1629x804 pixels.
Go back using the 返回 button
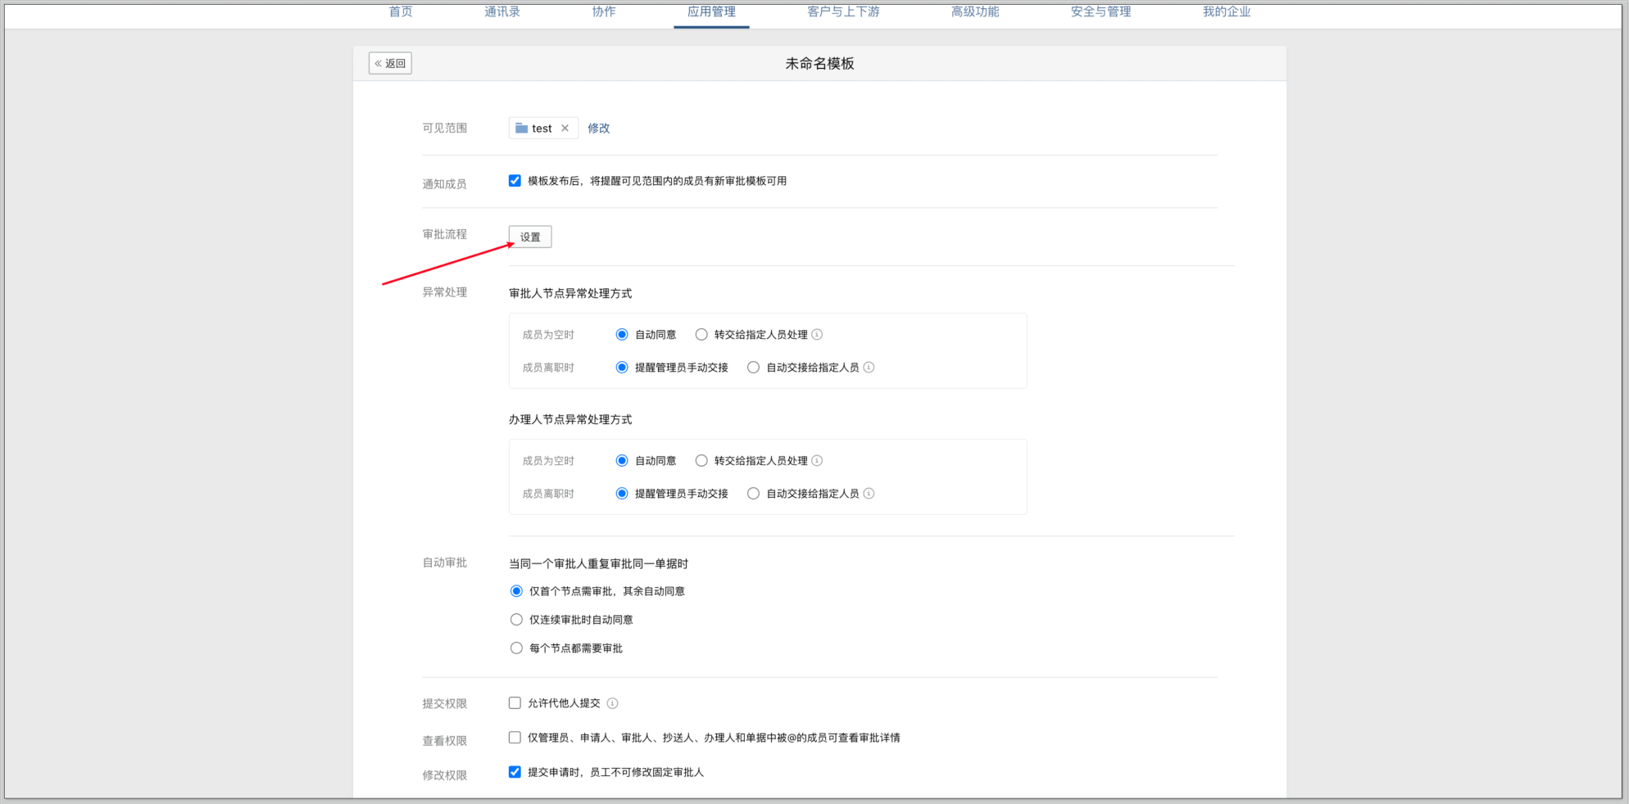point(390,63)
